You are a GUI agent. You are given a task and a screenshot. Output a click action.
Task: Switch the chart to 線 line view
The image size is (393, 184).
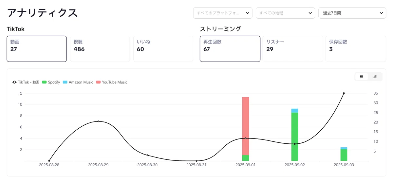point(375,77)
